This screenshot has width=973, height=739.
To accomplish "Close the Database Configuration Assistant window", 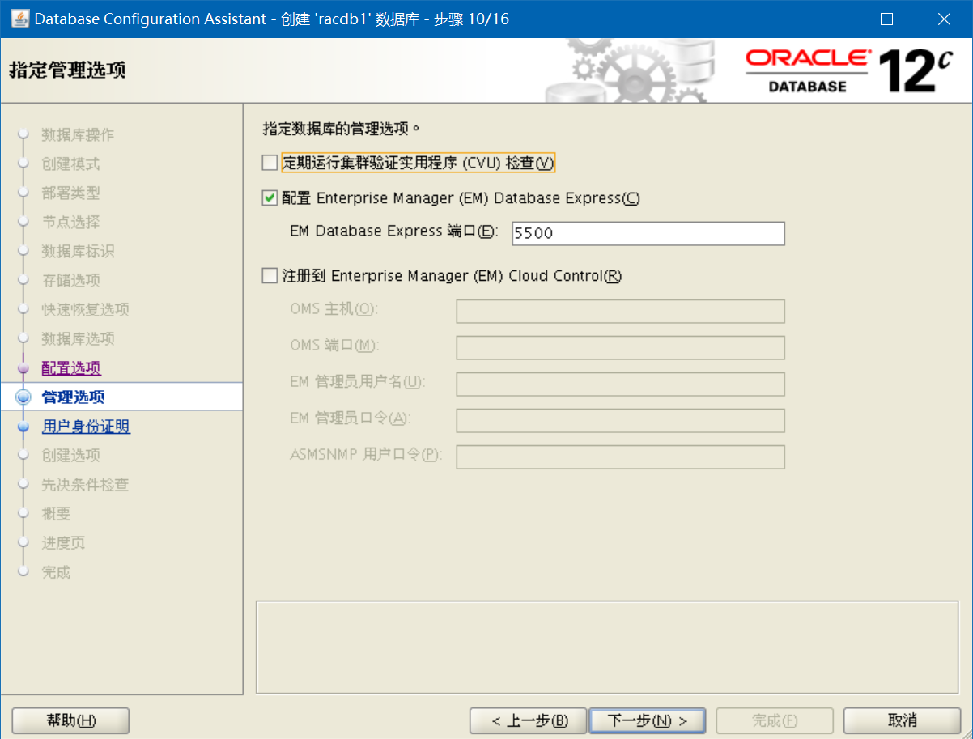I will (x=944, y=19).
